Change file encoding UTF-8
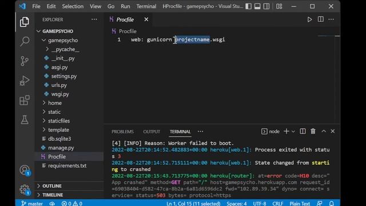This screenshot has height=206, width=366. (x=260, y=204)
